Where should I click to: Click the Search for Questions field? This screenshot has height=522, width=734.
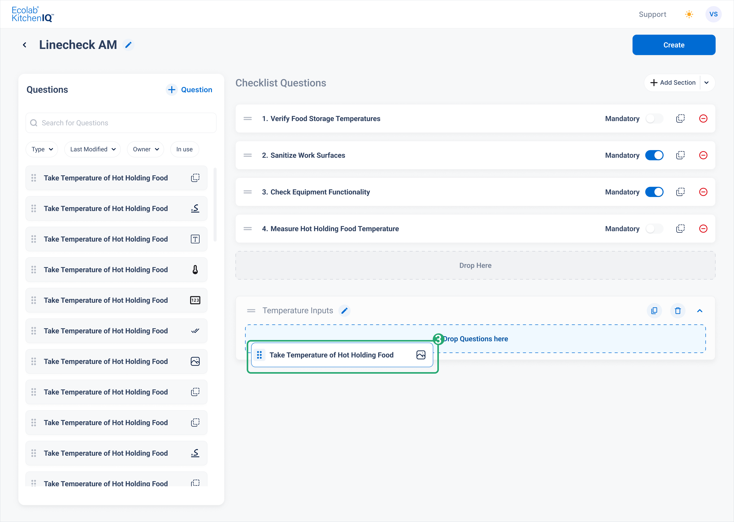pos(121,123)
